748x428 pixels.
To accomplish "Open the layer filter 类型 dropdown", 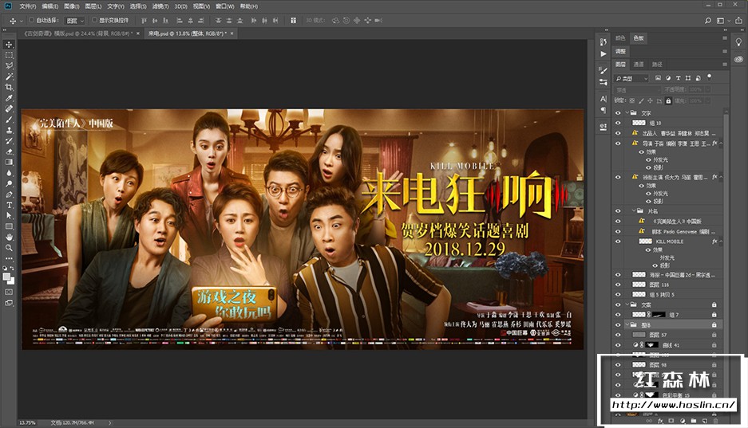I will point(631,78).
